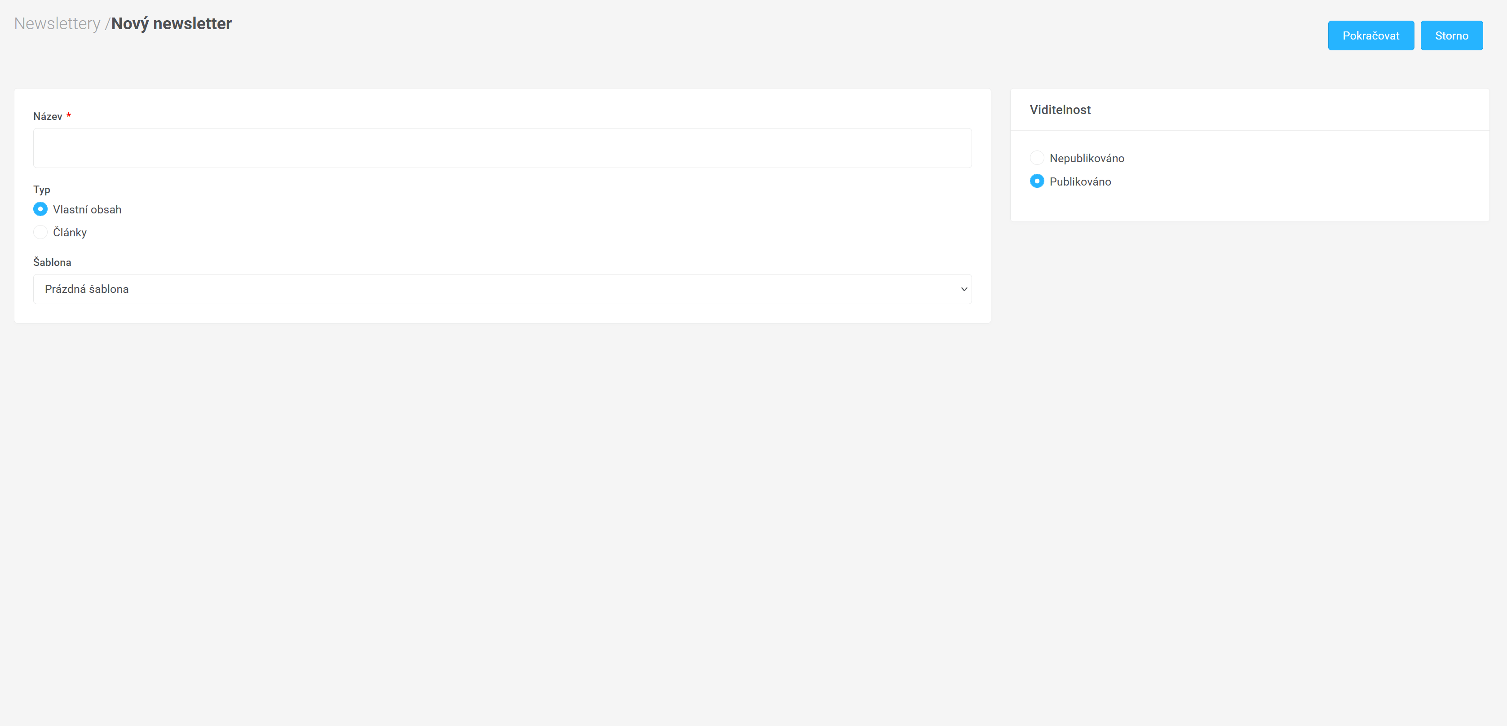Click the Název field label
The width and height of the screenshot is (1507, 726).
(x=47, y=116)
